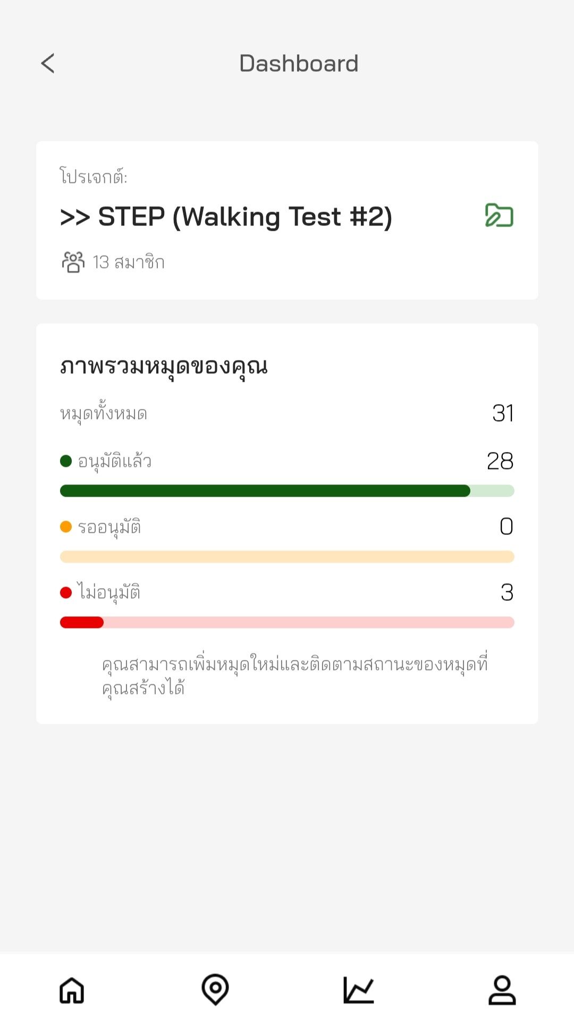The width and height of the screenshot is (574, 1021).
Task: Go back using the back arrow
Action: pyautogui.click(x=48, y=64)
